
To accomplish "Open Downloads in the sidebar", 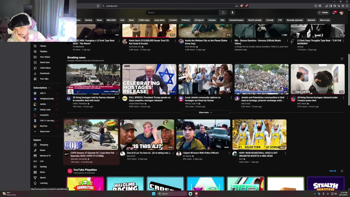I will [x=46, y=73].
